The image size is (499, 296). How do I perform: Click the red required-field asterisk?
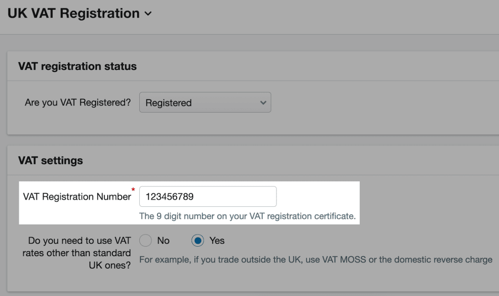tap(133, 190)
